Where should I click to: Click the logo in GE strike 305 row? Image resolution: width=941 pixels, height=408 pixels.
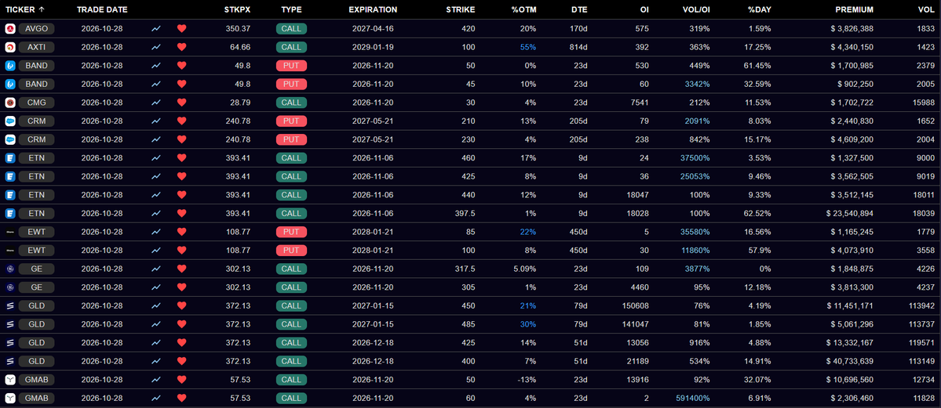click(9, 287)
